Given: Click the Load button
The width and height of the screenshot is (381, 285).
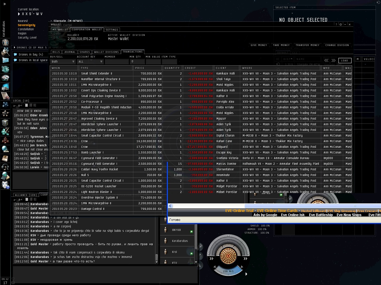Looking at the screenshot, I should (345, 61).
